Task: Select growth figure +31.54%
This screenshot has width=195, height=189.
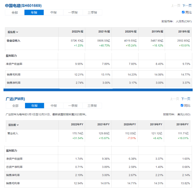Action: click(x=78, y=138)
